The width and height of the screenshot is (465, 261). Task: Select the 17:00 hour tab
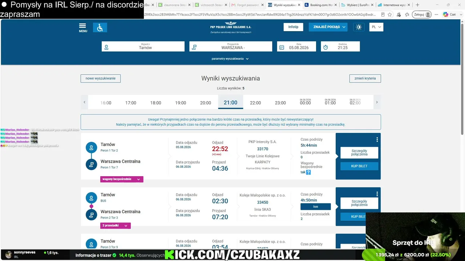click(131, 103)
